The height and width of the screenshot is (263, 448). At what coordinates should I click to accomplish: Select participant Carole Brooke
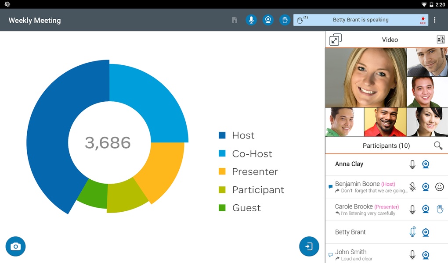tap(354, 206)
